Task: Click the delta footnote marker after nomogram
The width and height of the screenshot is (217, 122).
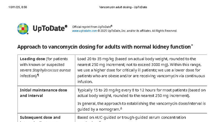Action: (x=121, y=108)
